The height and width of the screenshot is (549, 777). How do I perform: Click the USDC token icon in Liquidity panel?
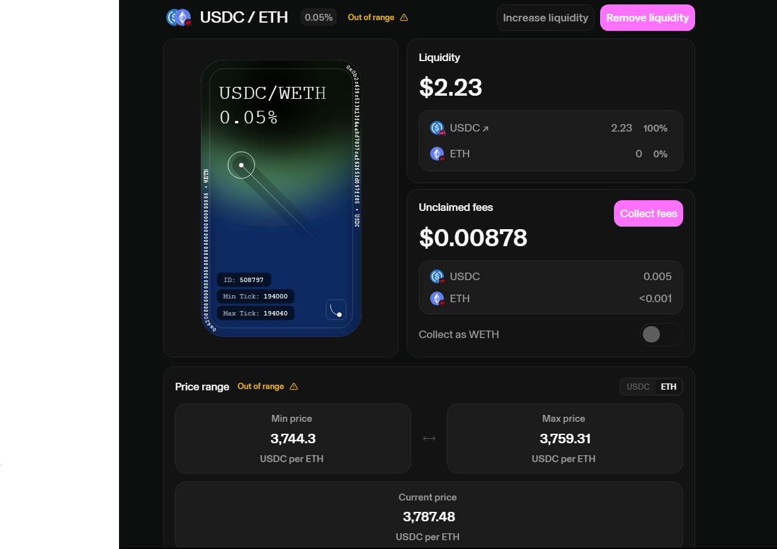[x=437, y=128]
